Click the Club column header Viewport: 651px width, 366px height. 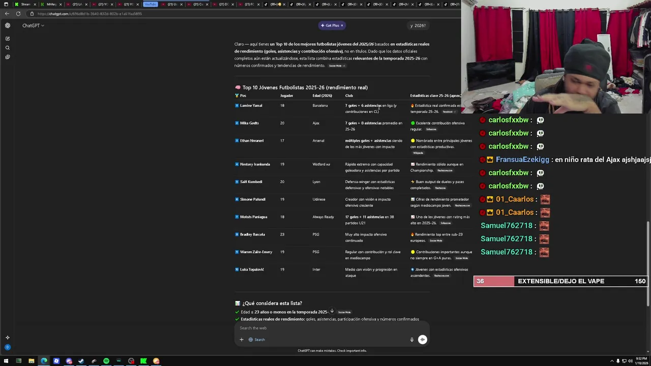pyautogui.click(x=349, y=96)
